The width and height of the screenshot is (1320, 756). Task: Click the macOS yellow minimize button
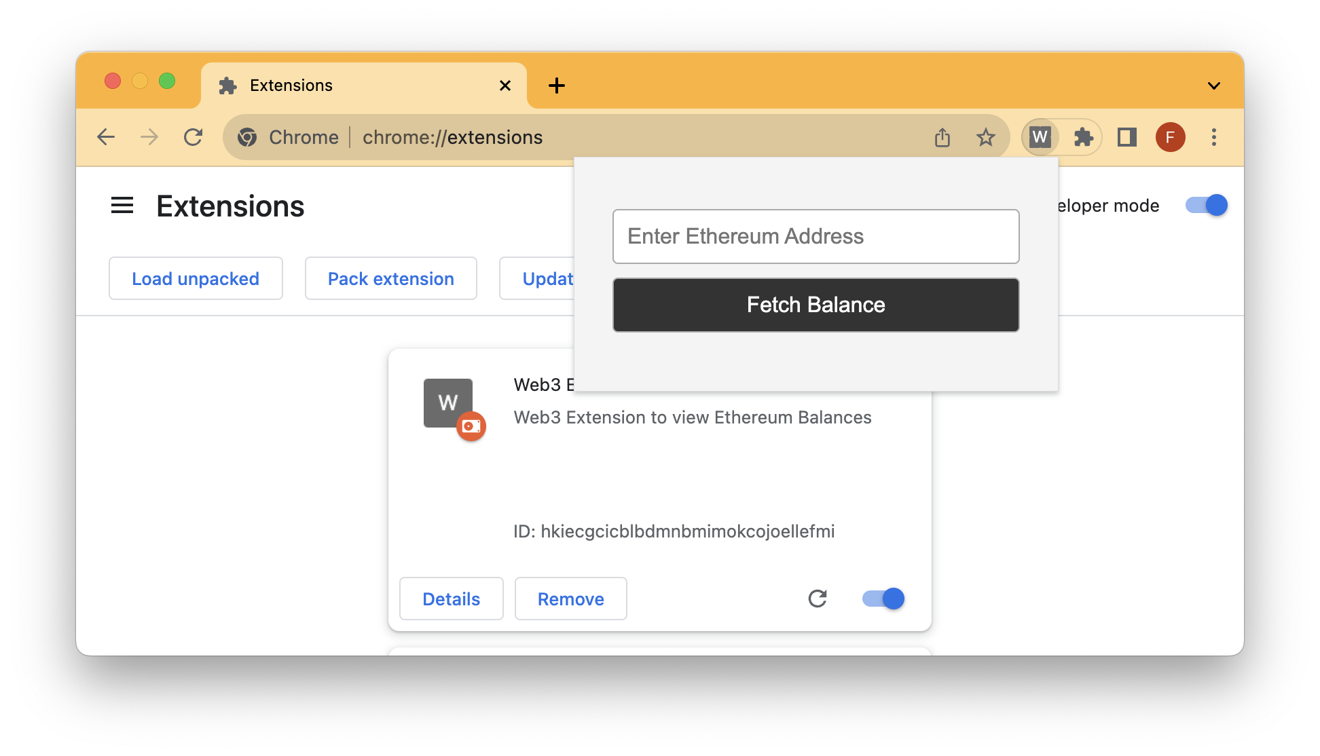click(x=140, y=81)
